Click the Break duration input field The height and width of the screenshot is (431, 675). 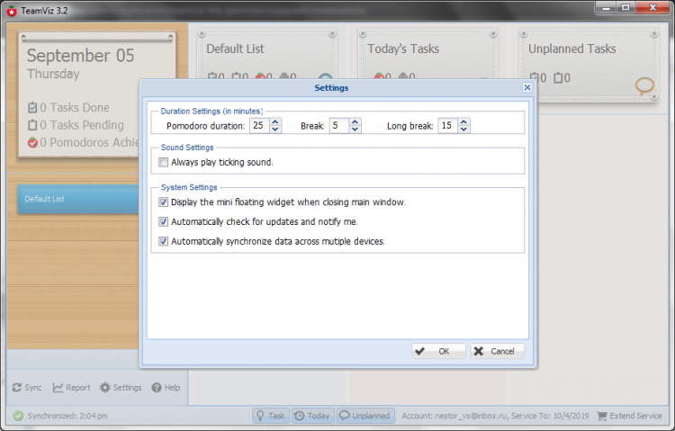click(x=339, y=126)
